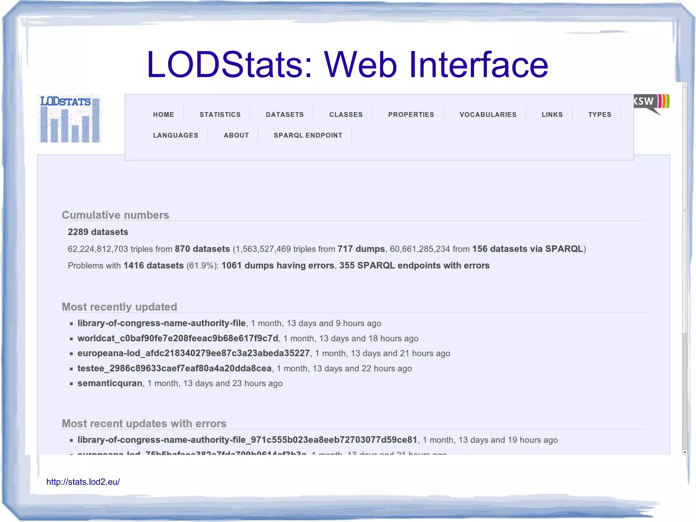Open the Home menu item
This screenshot has width=696, height=522.
point(163,115)
